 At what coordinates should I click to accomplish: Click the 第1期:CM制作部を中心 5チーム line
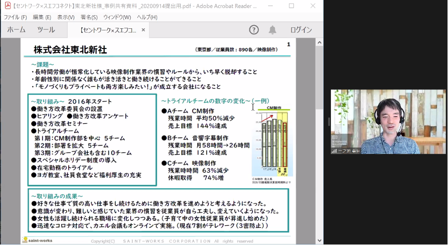coord(80,138)
